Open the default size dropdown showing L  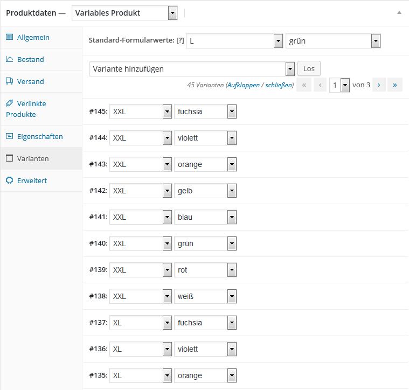pyautogui.click(x=234, y=41)
